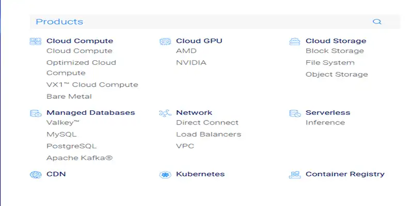The width and height of the screenshot is (413, 206).
Task: Open the Serverless category heading
Action: [x=328, y=112]
